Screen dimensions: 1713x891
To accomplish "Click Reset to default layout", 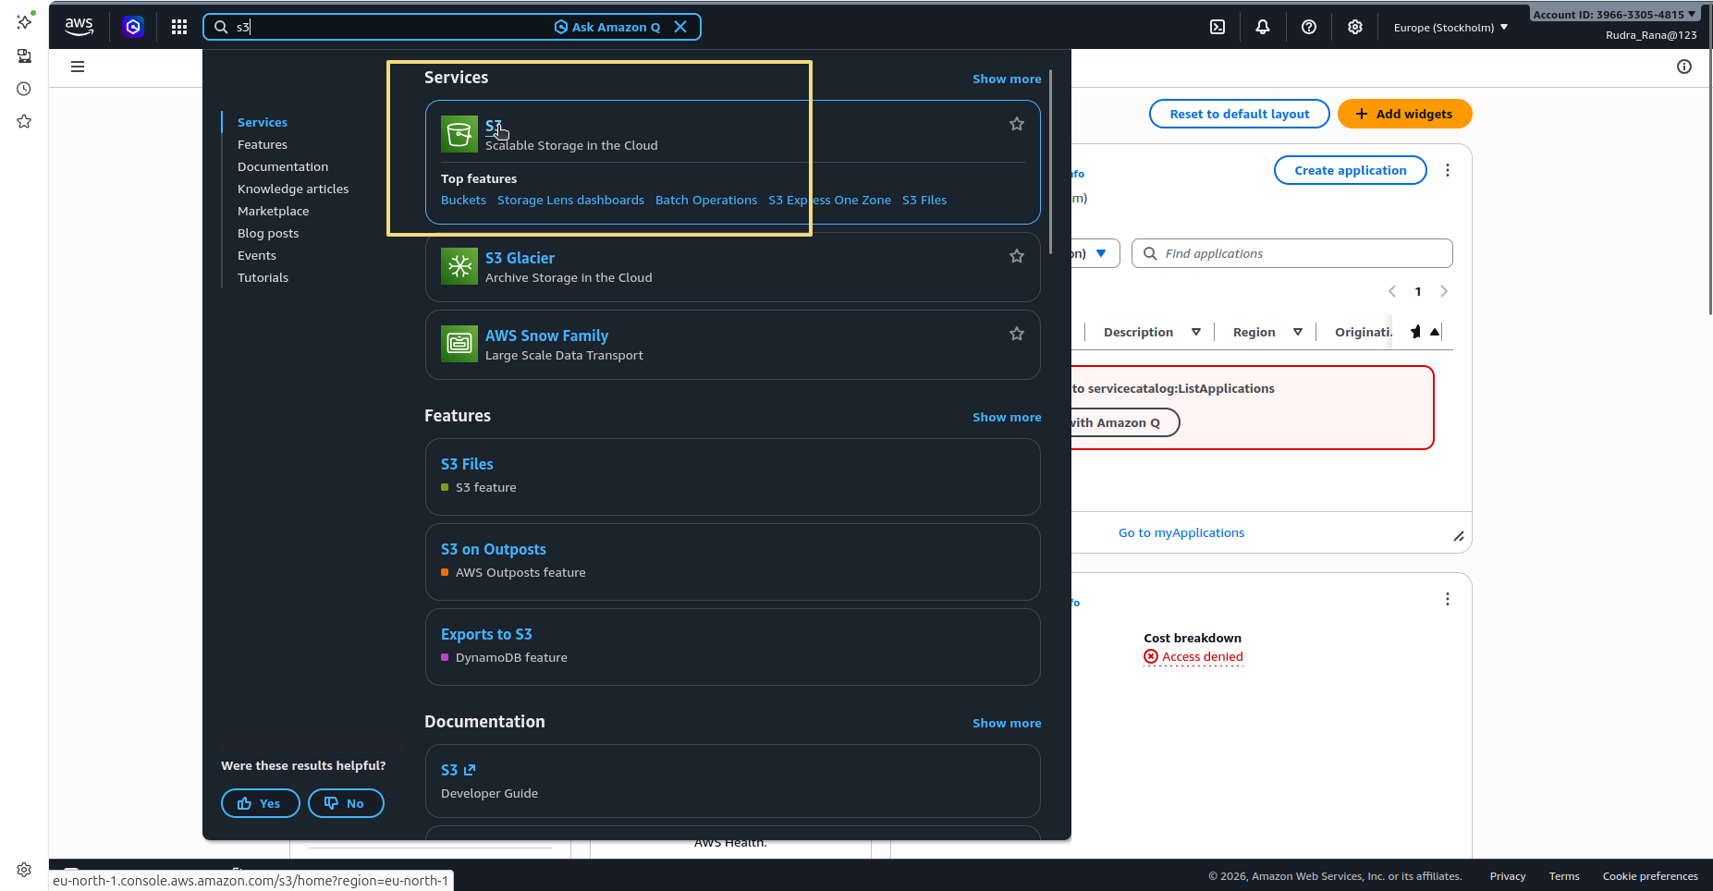I will click(1239, 114).
